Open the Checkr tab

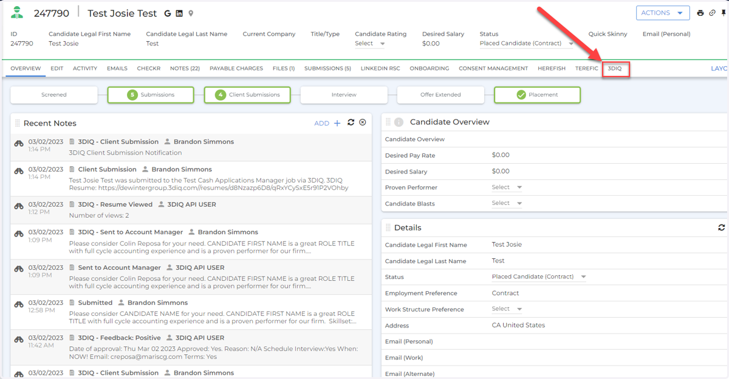point(149,69)
